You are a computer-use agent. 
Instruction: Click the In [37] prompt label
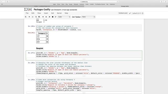click(31, 53)
